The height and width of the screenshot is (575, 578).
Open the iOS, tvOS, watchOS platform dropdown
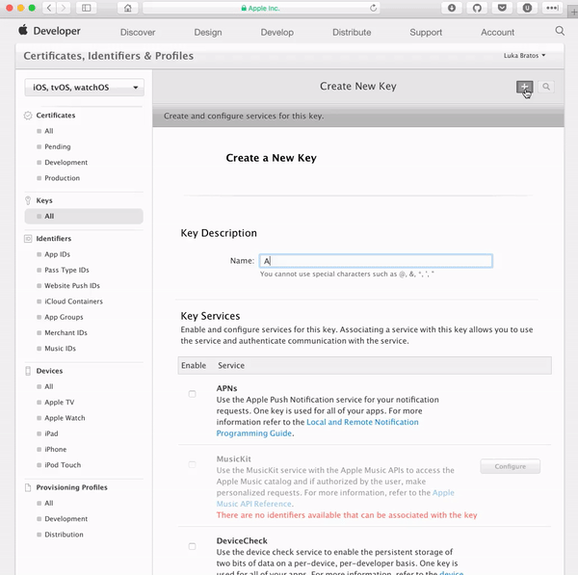pyautogui.click(x=85, y=88)
